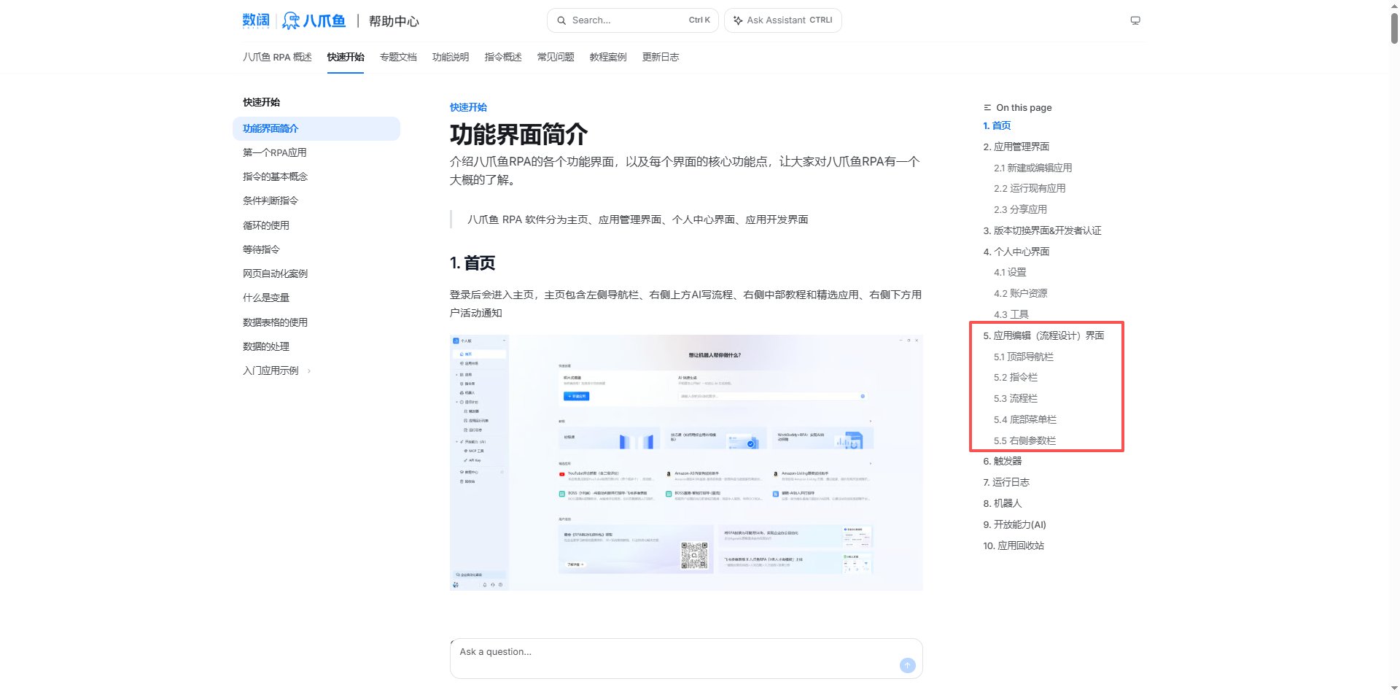Jump to 9. 开放能力(AI)

point(1014,524)
